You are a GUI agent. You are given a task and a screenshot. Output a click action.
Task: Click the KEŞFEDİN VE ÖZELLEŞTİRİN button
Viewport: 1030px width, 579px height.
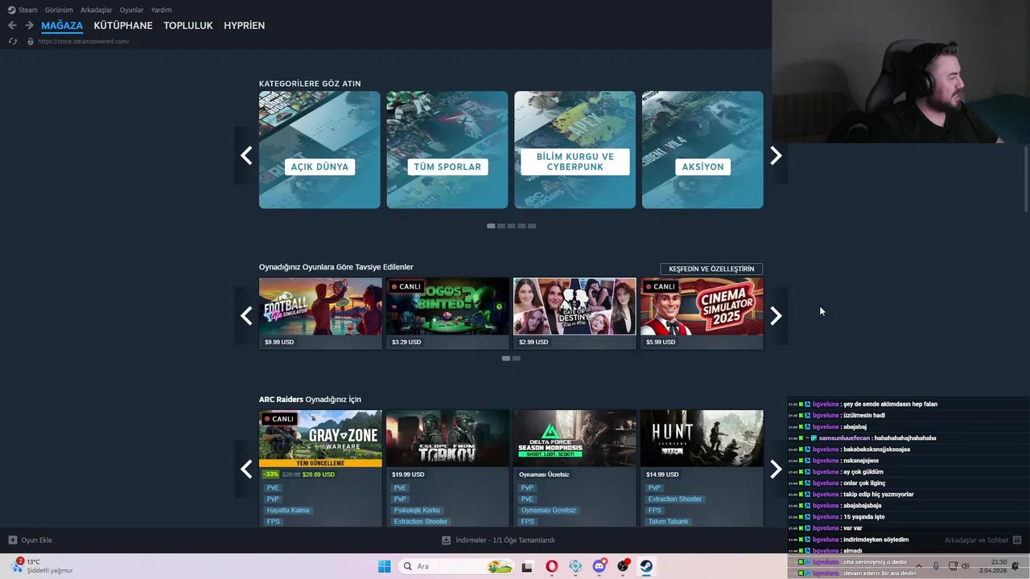point(711,269)
